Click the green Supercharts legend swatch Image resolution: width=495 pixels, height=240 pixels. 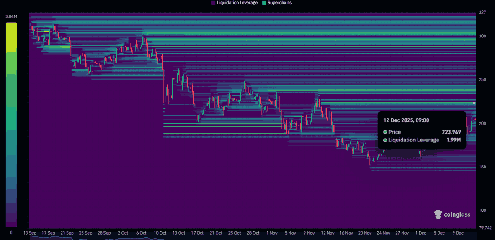(x=263, y=3)
